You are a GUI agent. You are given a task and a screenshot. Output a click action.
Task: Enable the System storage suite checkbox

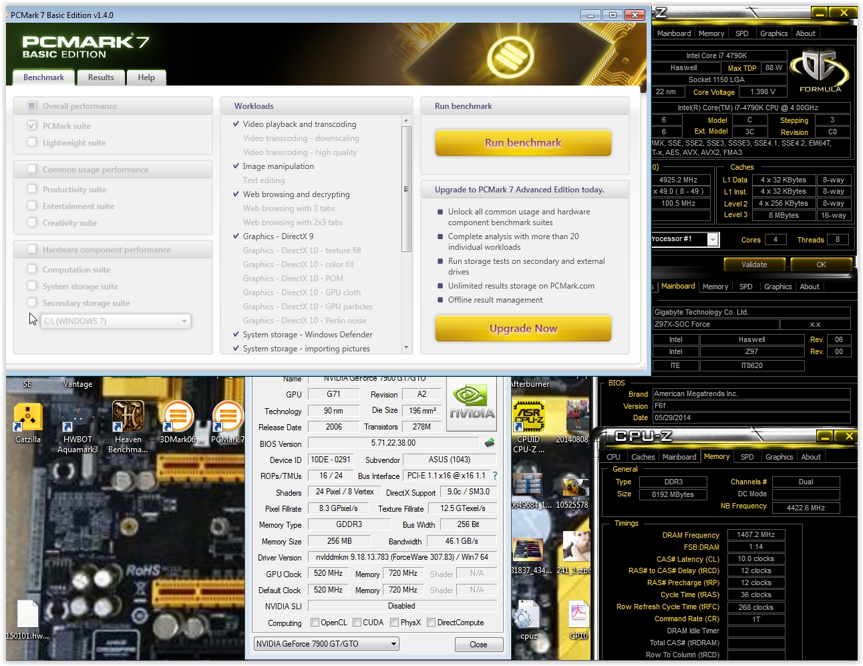[x=32, y=285]
